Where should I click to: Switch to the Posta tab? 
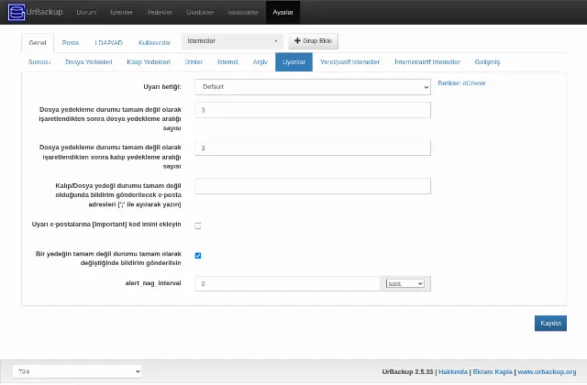point(71,43)
